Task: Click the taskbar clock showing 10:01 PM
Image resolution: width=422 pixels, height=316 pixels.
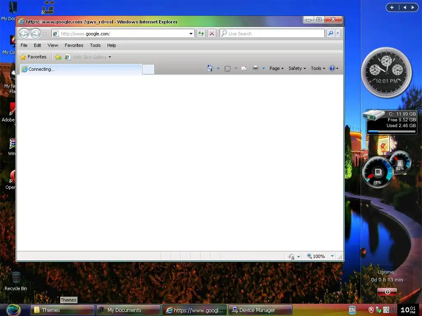Action: point(408,310)
